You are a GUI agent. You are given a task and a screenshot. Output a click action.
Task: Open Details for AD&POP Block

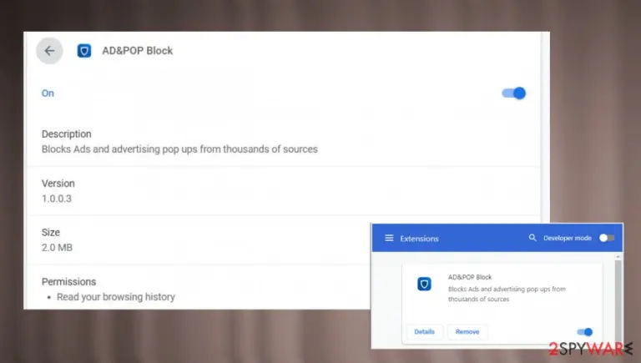424,331
